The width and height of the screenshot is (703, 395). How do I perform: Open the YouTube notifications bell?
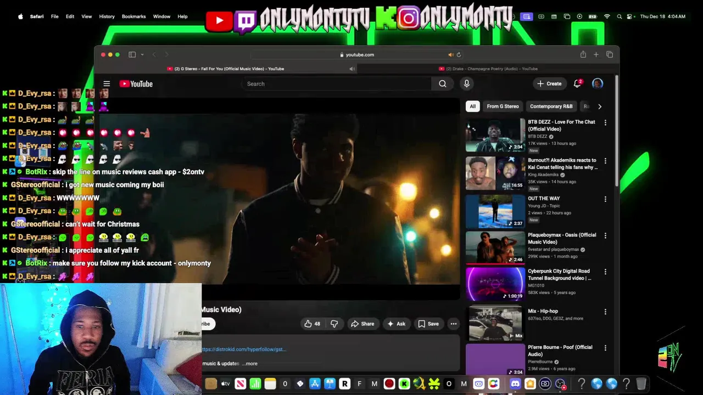click(577, 83)
